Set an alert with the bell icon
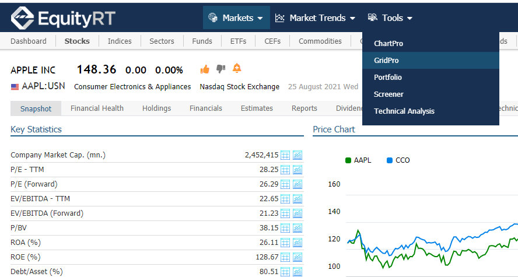Viewport: 518px width, 277px height. point(237,68)
